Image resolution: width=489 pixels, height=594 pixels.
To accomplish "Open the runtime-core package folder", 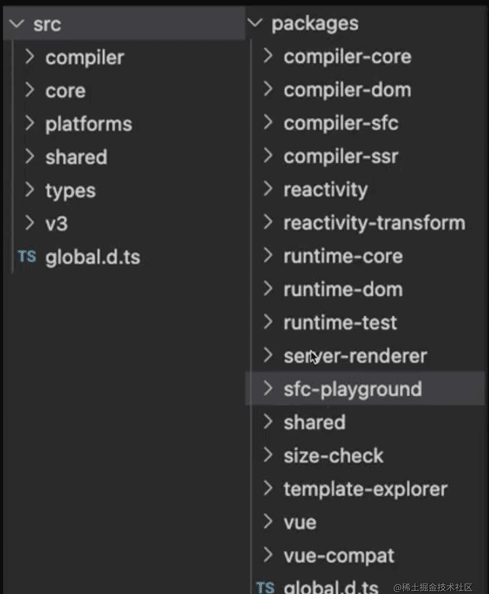I will pyautogui.click(x=342, y=256).
